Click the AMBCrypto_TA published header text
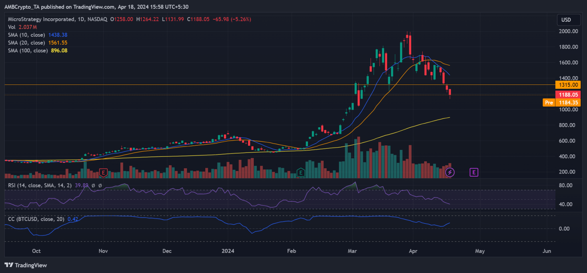The height and width of the screenshot is (273, 587). 96,7
